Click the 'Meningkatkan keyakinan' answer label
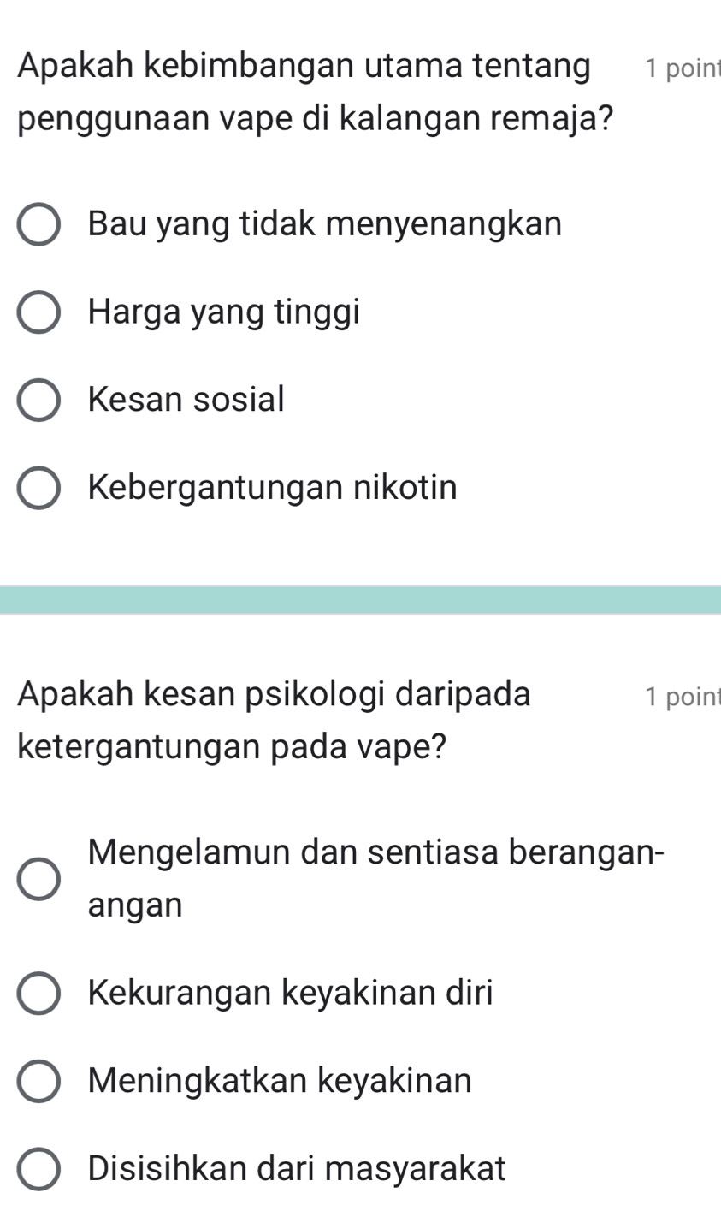 [280, 1081]
